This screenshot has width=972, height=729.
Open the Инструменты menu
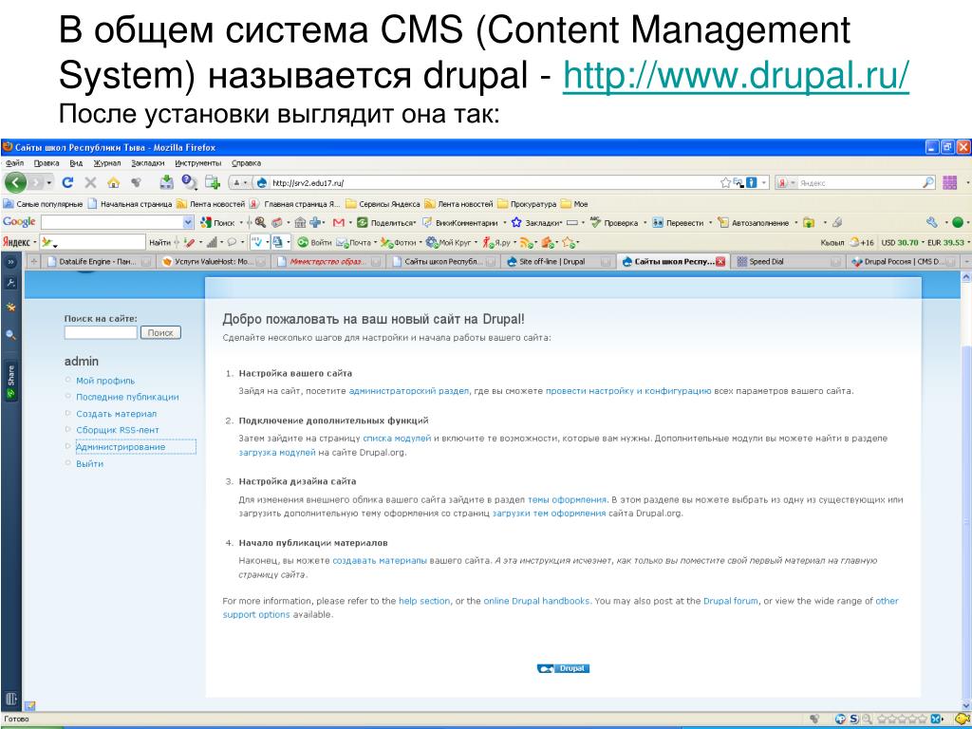coord(197,163)
